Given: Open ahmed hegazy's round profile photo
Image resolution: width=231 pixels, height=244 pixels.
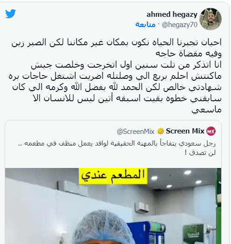Looking at the screenshot, I should 211,19.
